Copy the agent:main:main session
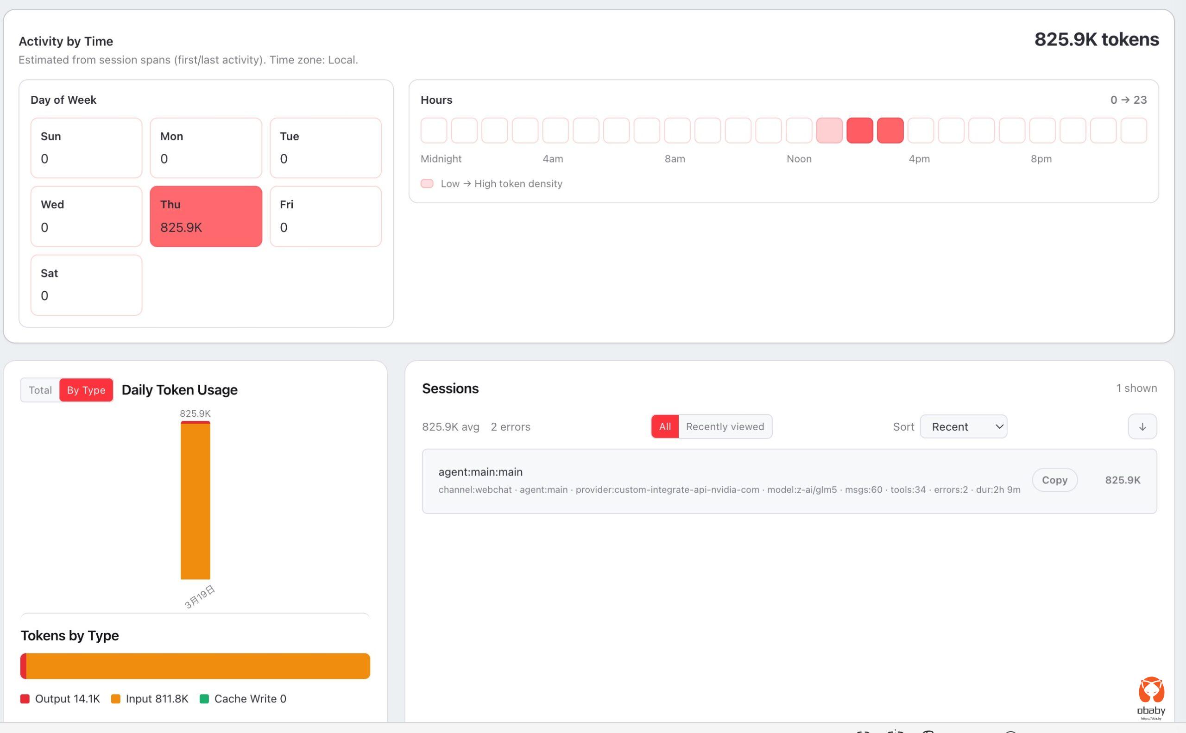Screen dimensions: 1186x733 point(1054,480)
